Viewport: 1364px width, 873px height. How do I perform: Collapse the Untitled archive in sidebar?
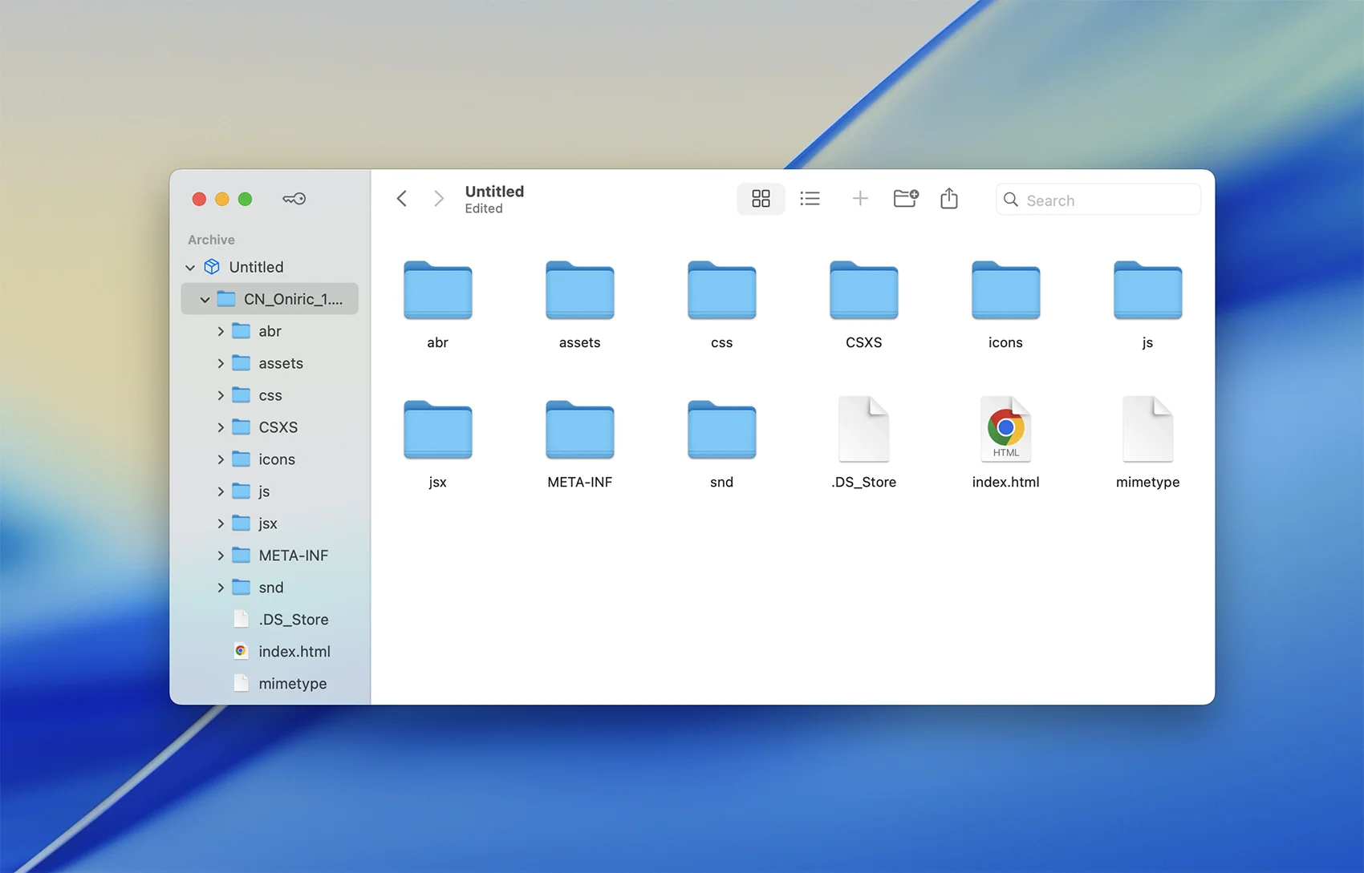[190, 268]
